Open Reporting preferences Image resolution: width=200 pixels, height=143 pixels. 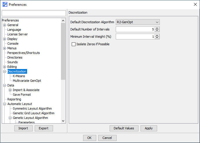(14, 99)
